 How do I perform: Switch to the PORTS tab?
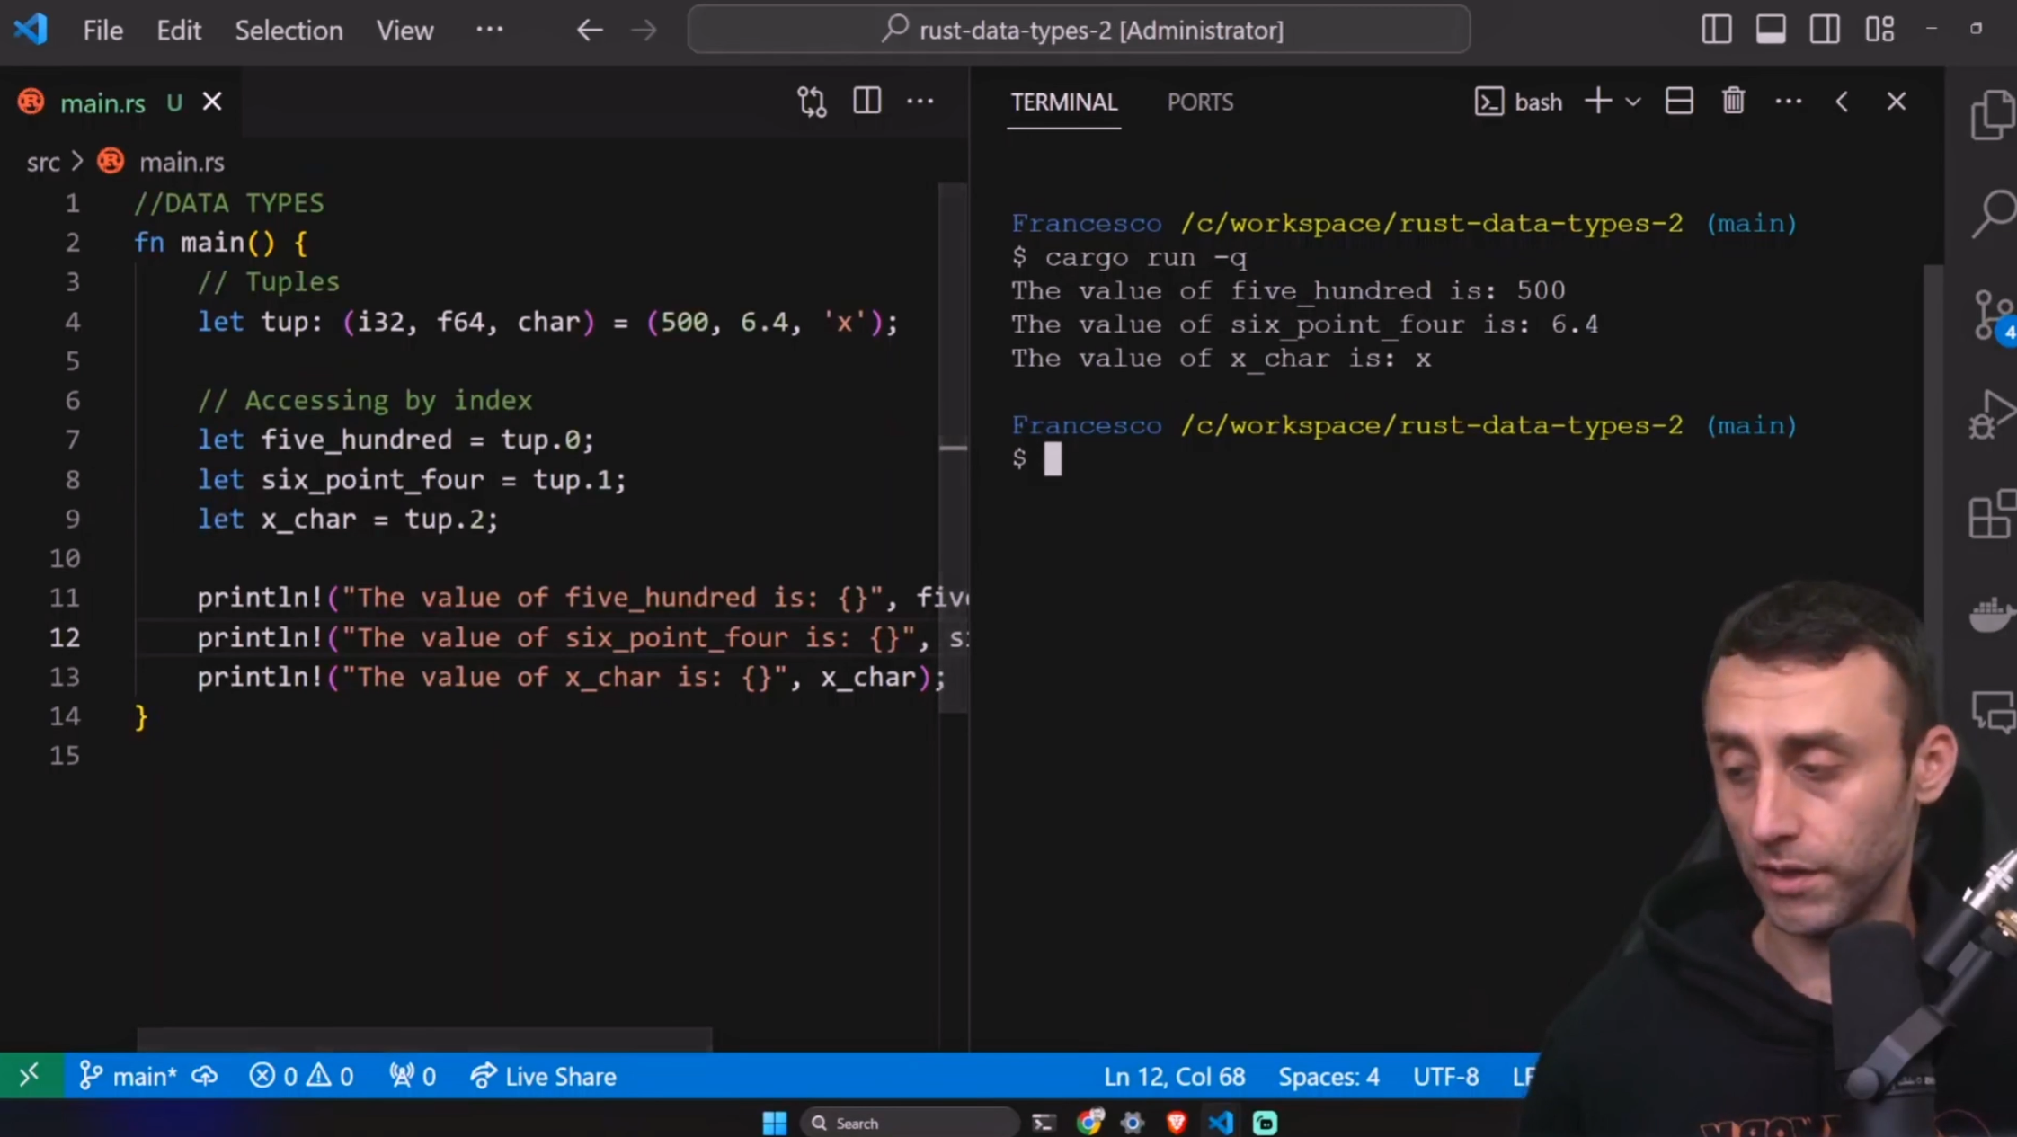coord(1201,102)
